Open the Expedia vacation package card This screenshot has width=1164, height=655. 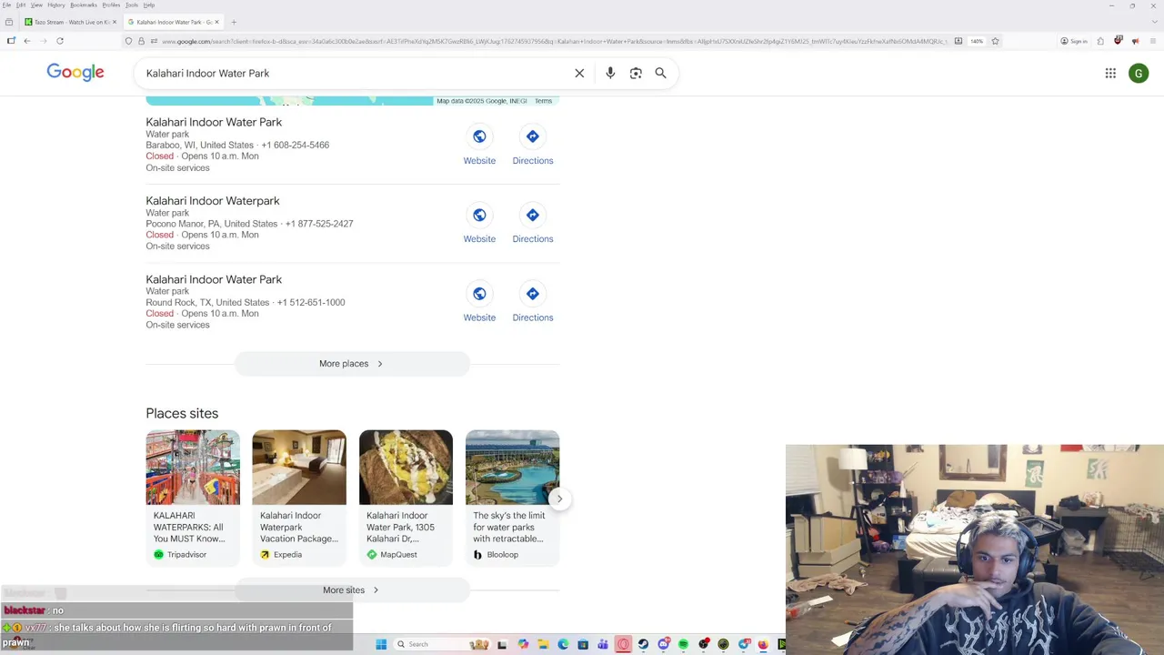(299, 497)
